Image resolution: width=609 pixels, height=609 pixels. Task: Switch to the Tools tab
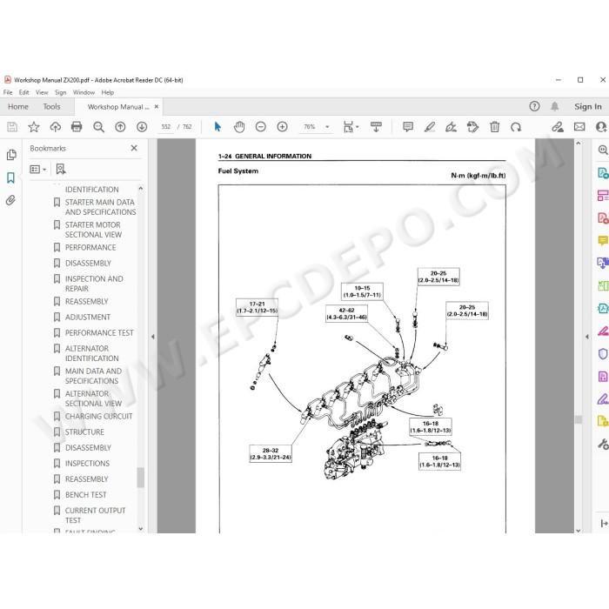tap(51, 106)
